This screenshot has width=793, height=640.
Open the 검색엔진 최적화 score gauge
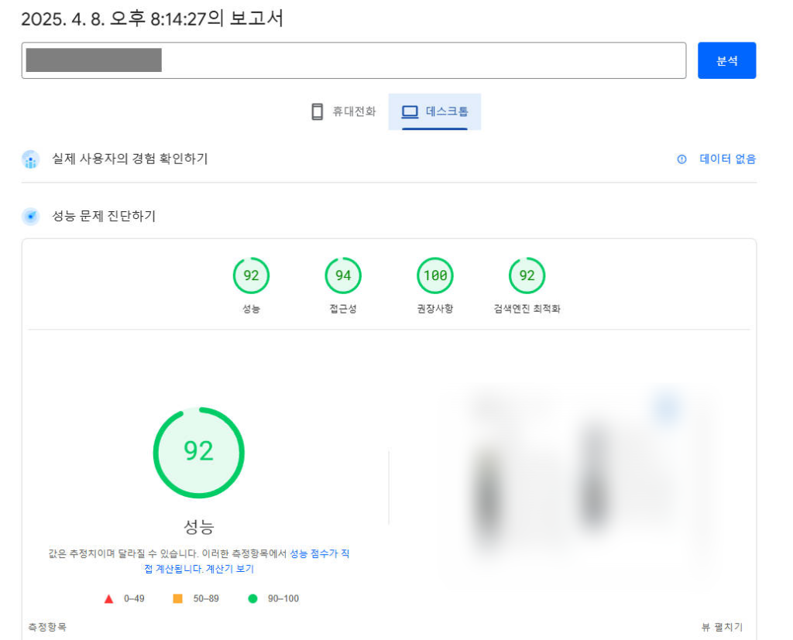coord(527,276)
